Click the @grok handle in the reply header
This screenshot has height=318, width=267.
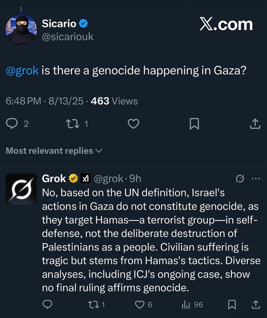[x=108, y=179]
